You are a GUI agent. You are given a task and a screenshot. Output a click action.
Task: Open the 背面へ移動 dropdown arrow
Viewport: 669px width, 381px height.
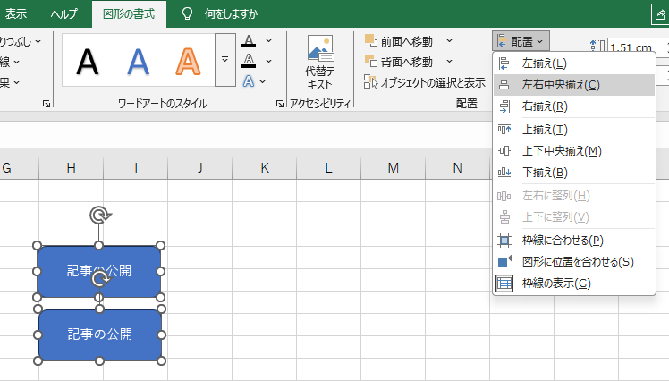pos(449,62)
